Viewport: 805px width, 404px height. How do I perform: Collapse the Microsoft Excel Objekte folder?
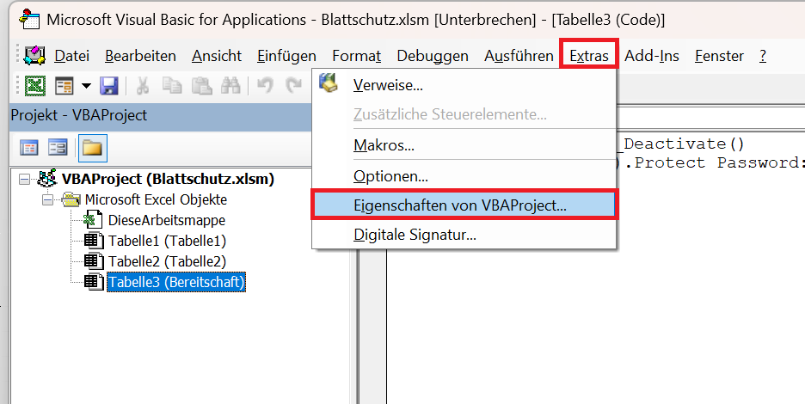click(x=48, y=199)
